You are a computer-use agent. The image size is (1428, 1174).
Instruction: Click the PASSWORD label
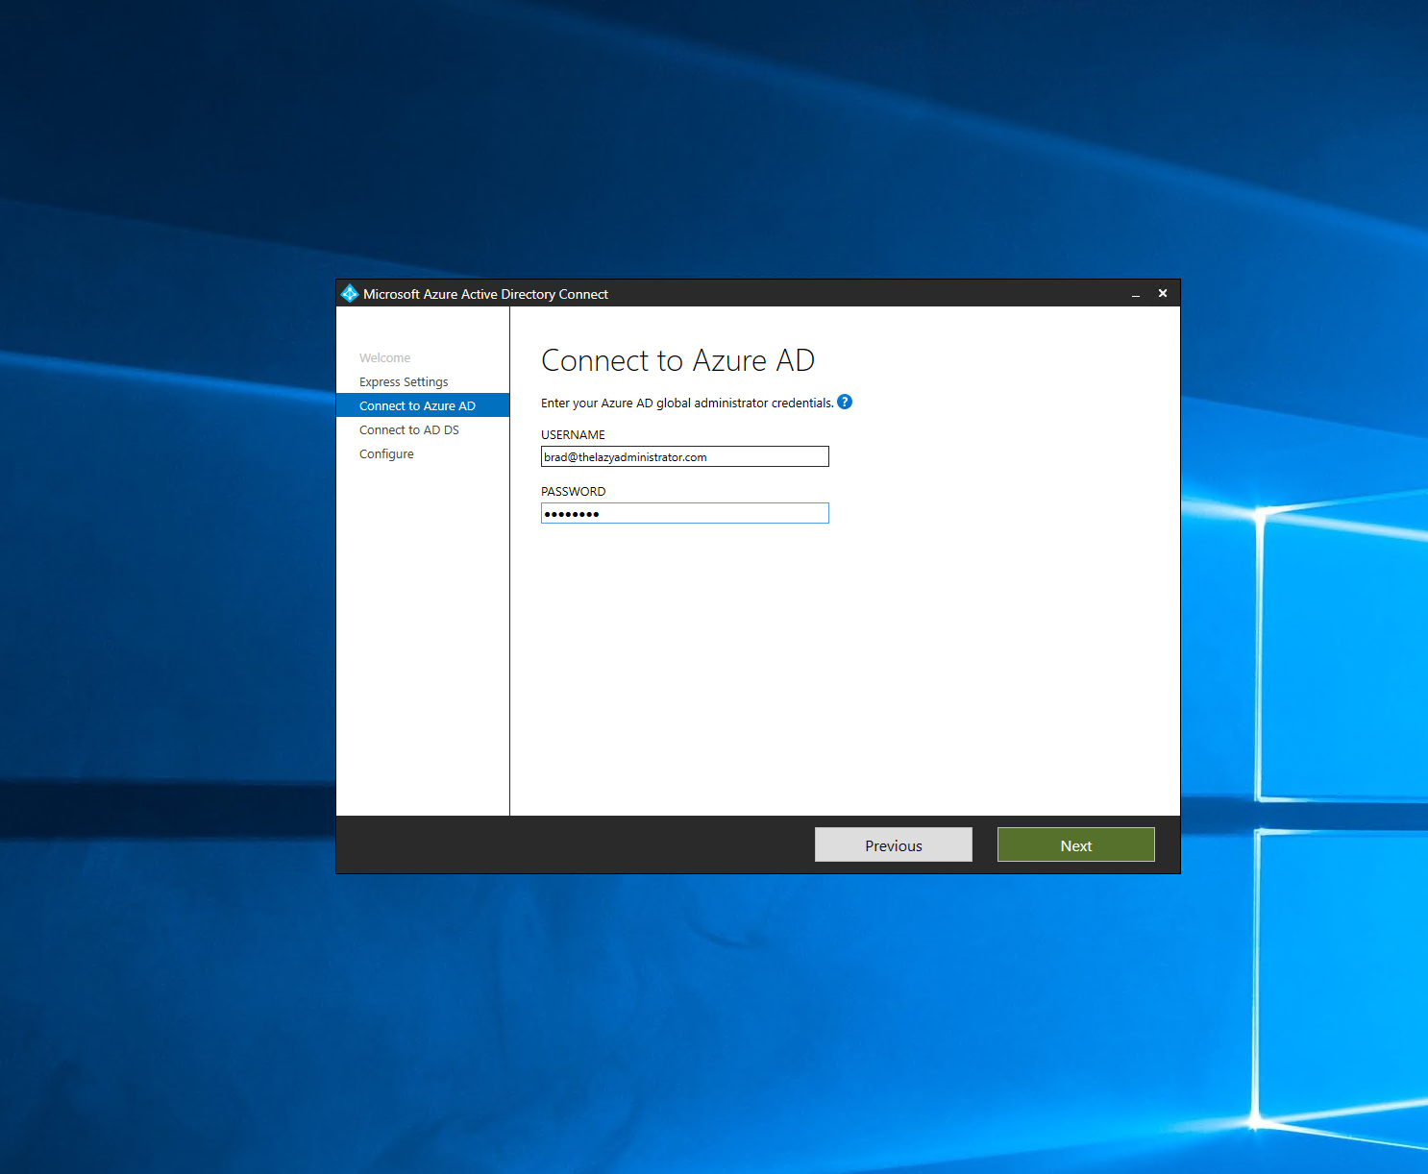click(573, 492)
